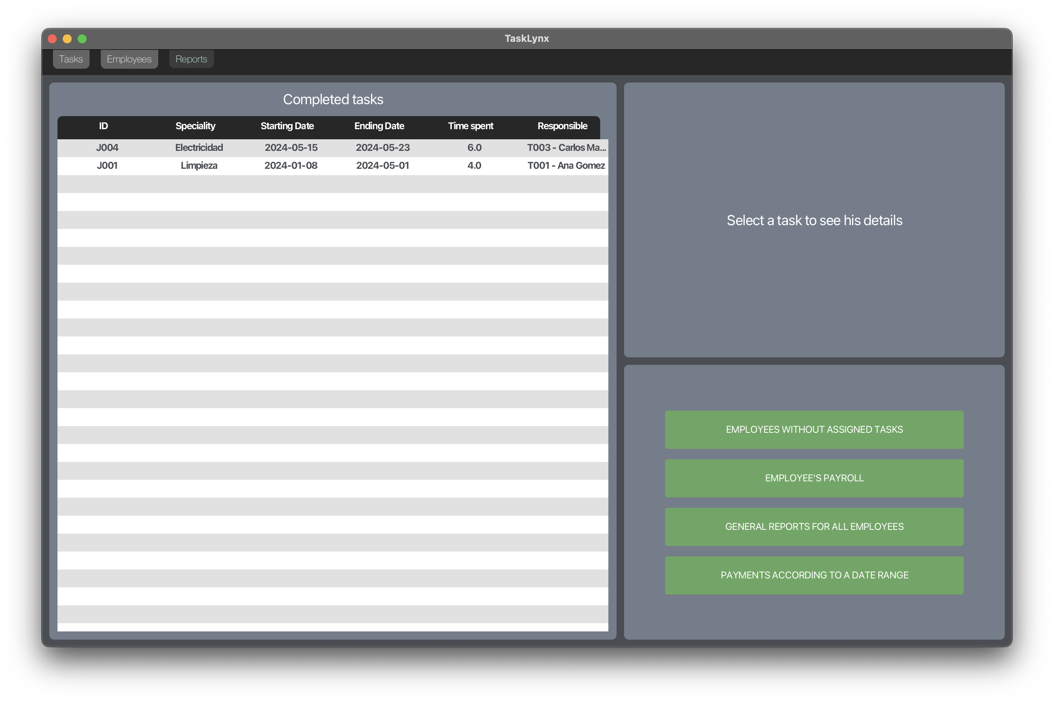1054x702 pixels.
Task: Sort by the Speciality column header
Action: [196, 126]
